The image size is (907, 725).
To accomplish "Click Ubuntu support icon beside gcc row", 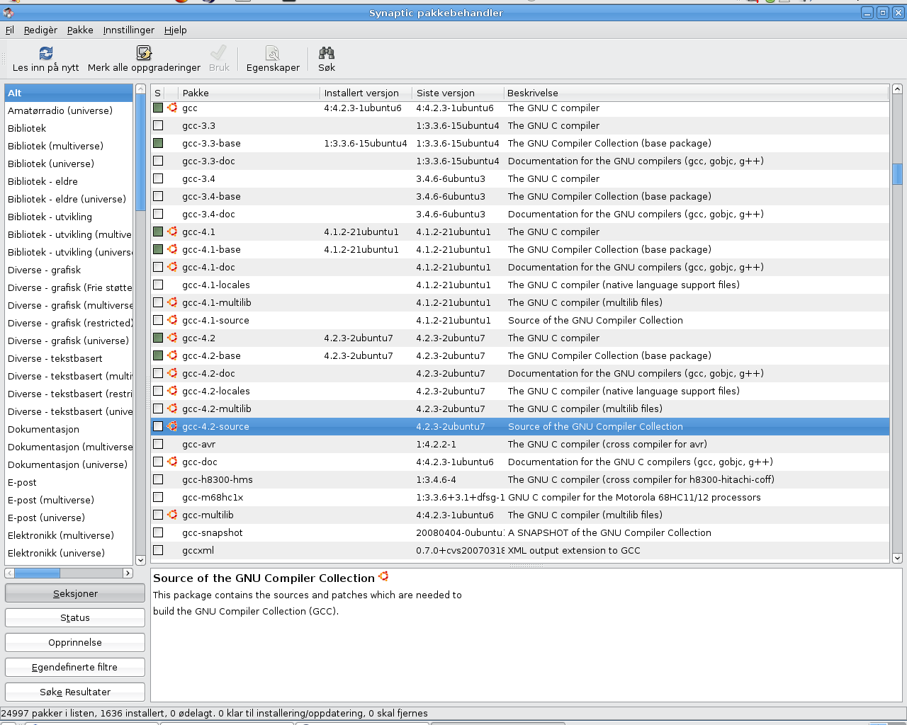I will pyautogui.click(x=172, y=108).
